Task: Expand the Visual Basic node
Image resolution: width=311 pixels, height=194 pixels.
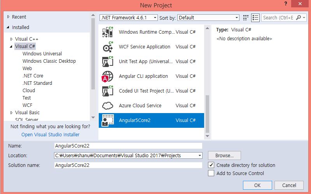Action: click(12, 113)
